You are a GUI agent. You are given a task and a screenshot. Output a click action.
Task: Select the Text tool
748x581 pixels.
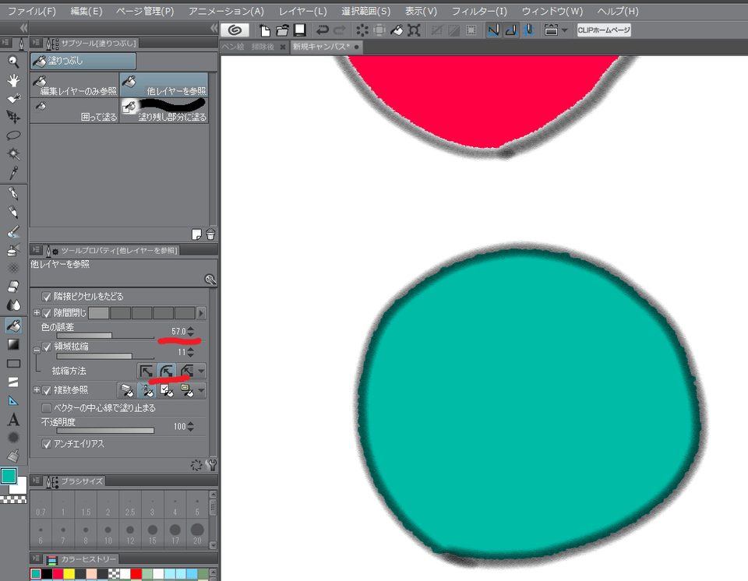[x=13, y=420]
